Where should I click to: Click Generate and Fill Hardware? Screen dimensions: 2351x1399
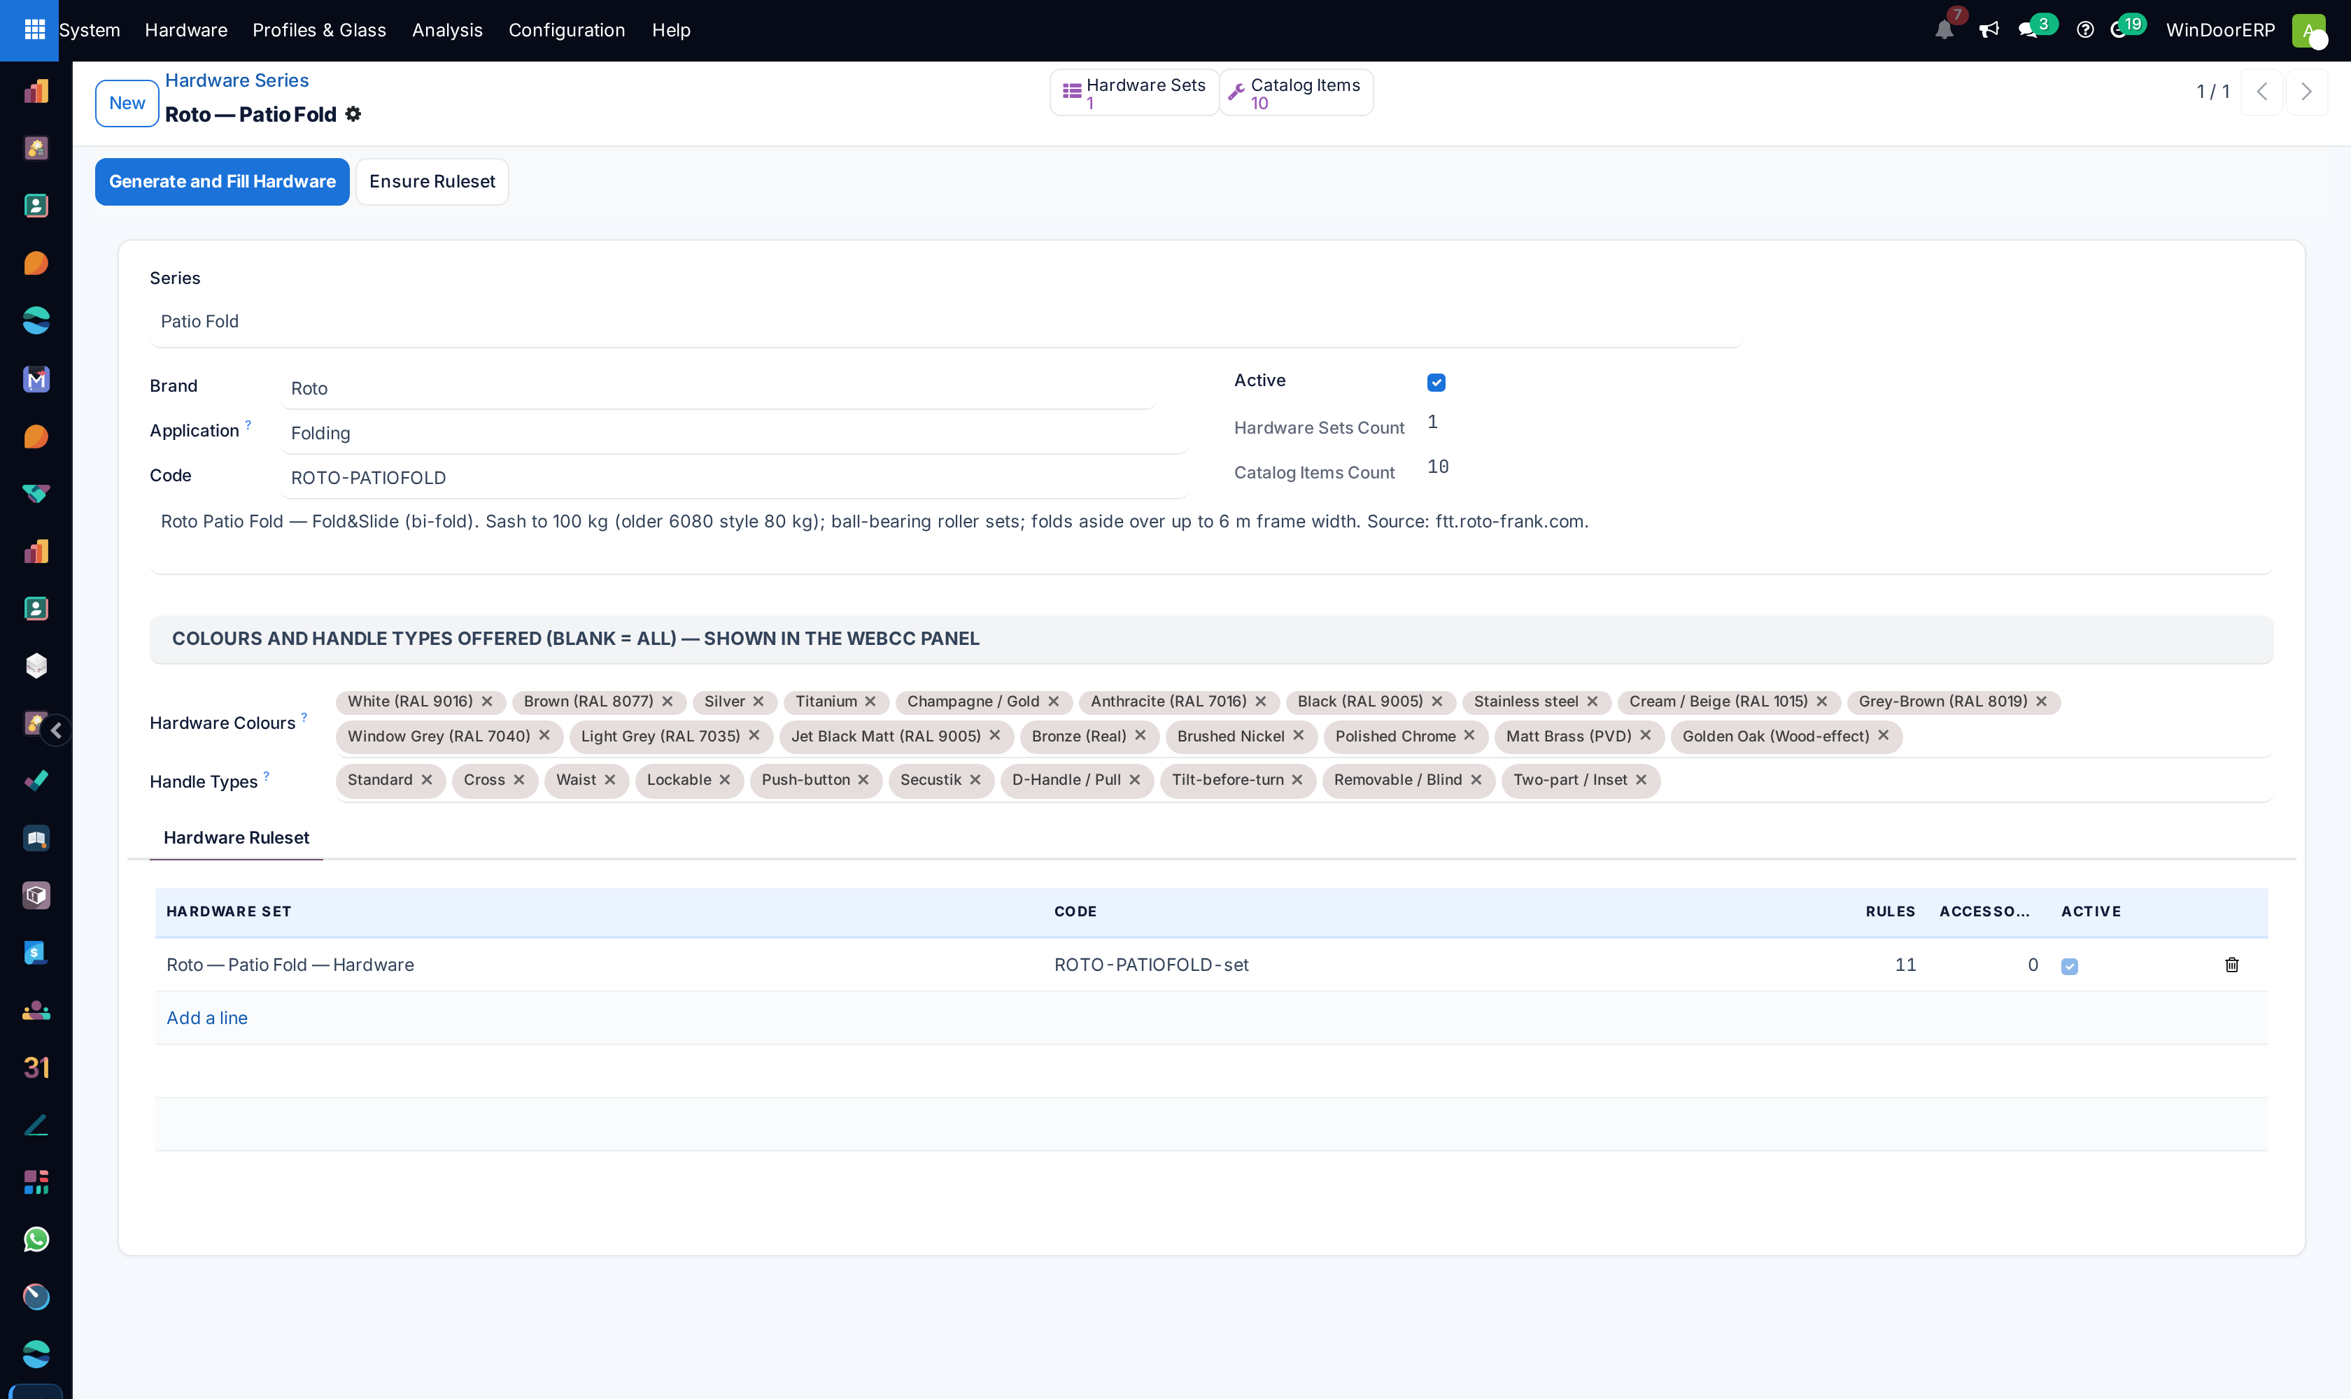click(223, 182)
